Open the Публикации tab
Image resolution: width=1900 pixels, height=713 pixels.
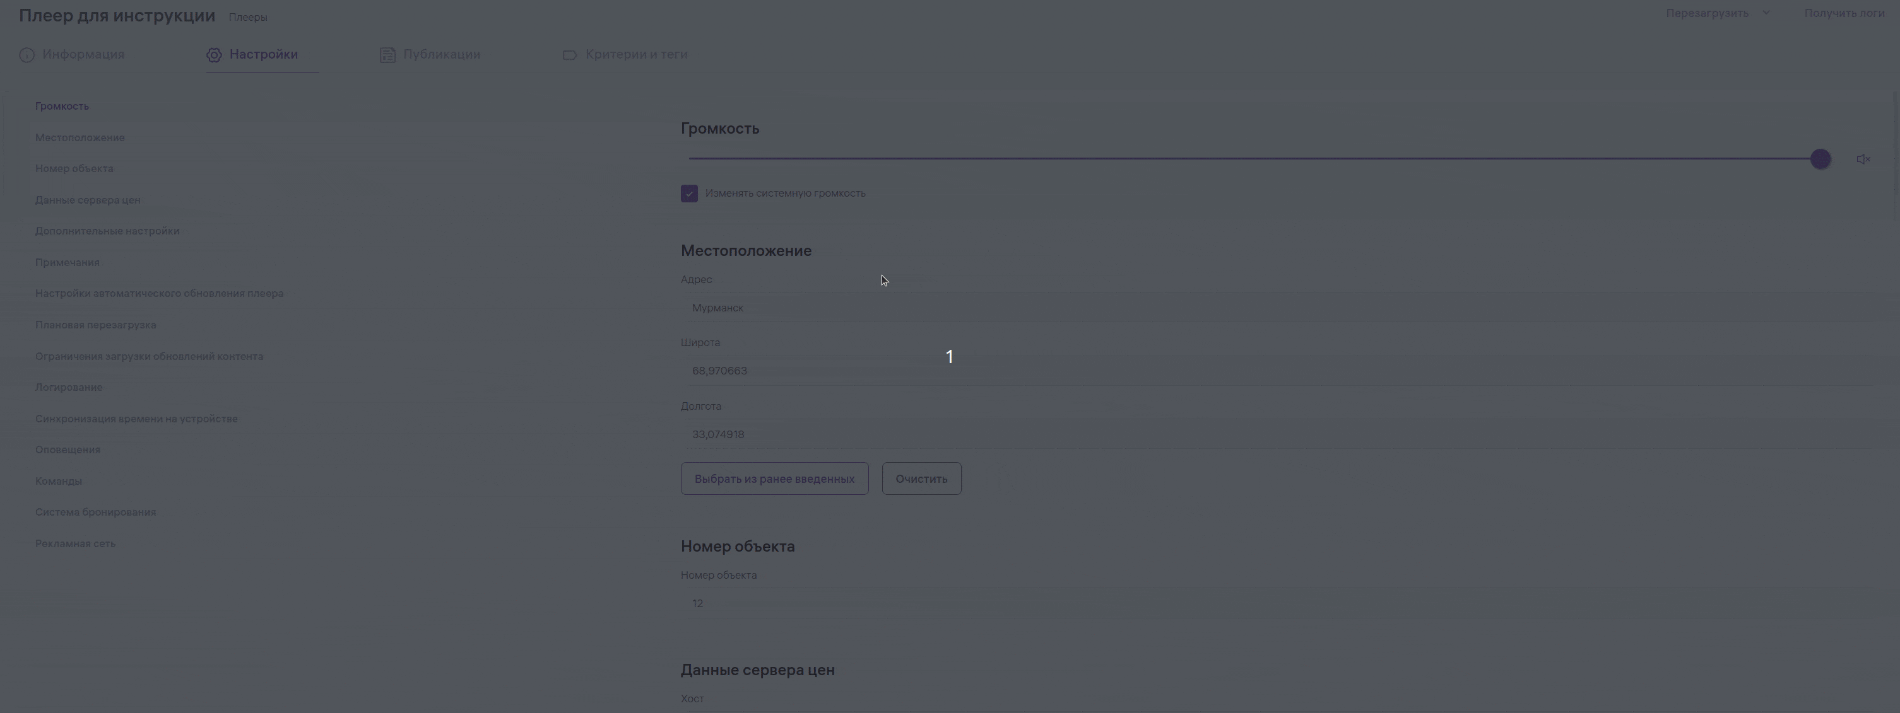(x=441, y=54)
